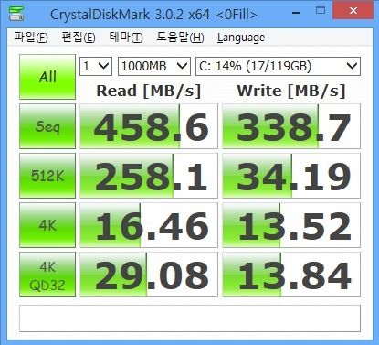This screenshot has height=345, width=379.
Task: Click the Write [MB/s] column header
Action: coord(291,91)
